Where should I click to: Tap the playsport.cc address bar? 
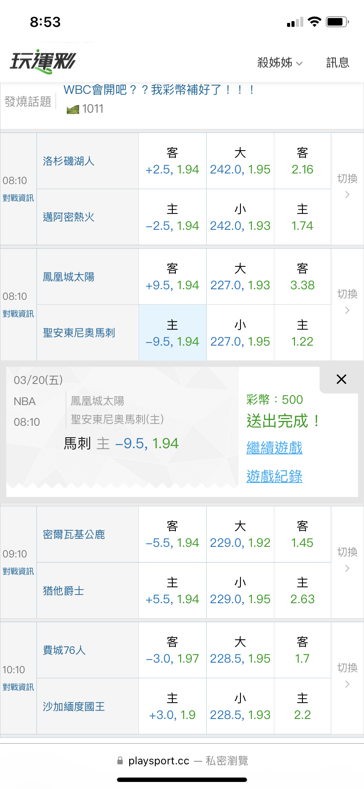pos(182,761)
